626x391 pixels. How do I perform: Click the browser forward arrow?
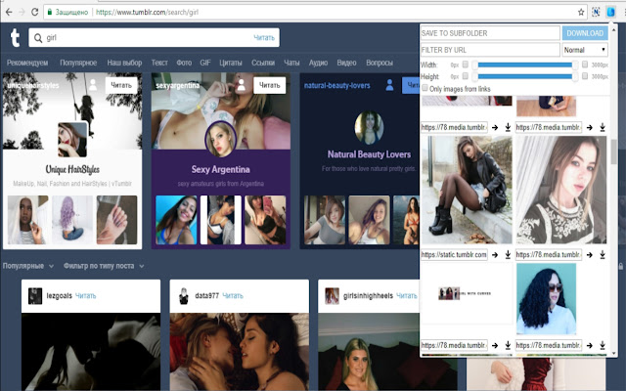coord(22,12)
